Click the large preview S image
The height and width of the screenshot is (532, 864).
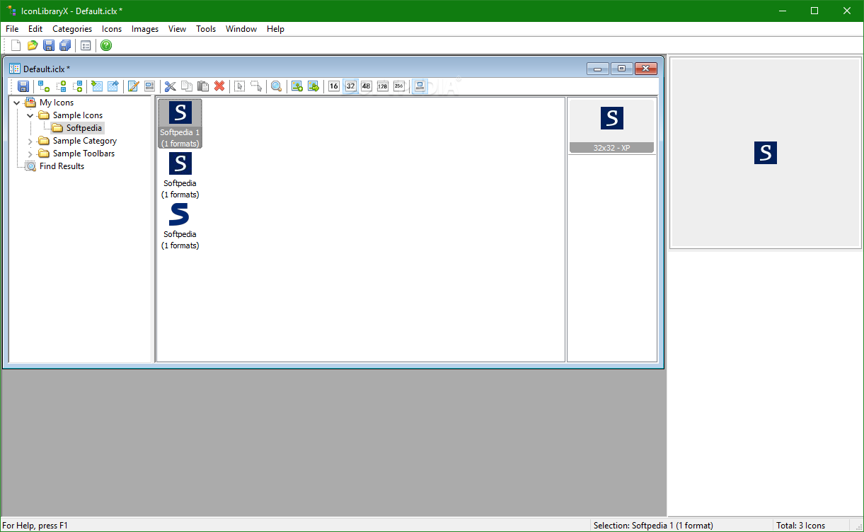(766, 153)
